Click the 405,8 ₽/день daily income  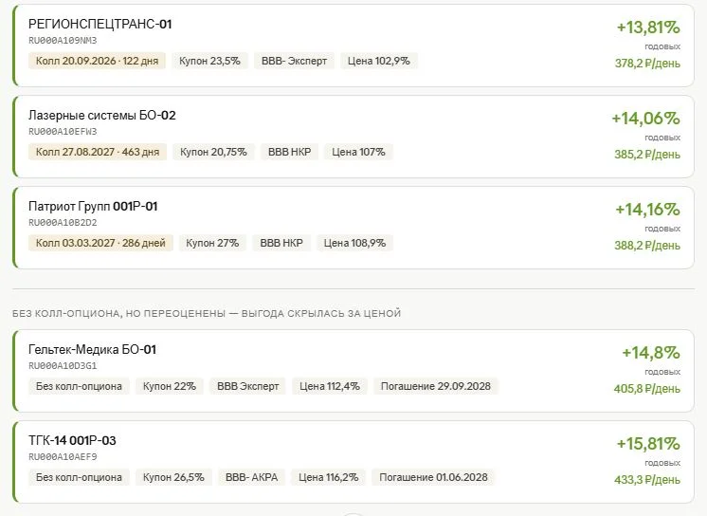tap(647, 389)
